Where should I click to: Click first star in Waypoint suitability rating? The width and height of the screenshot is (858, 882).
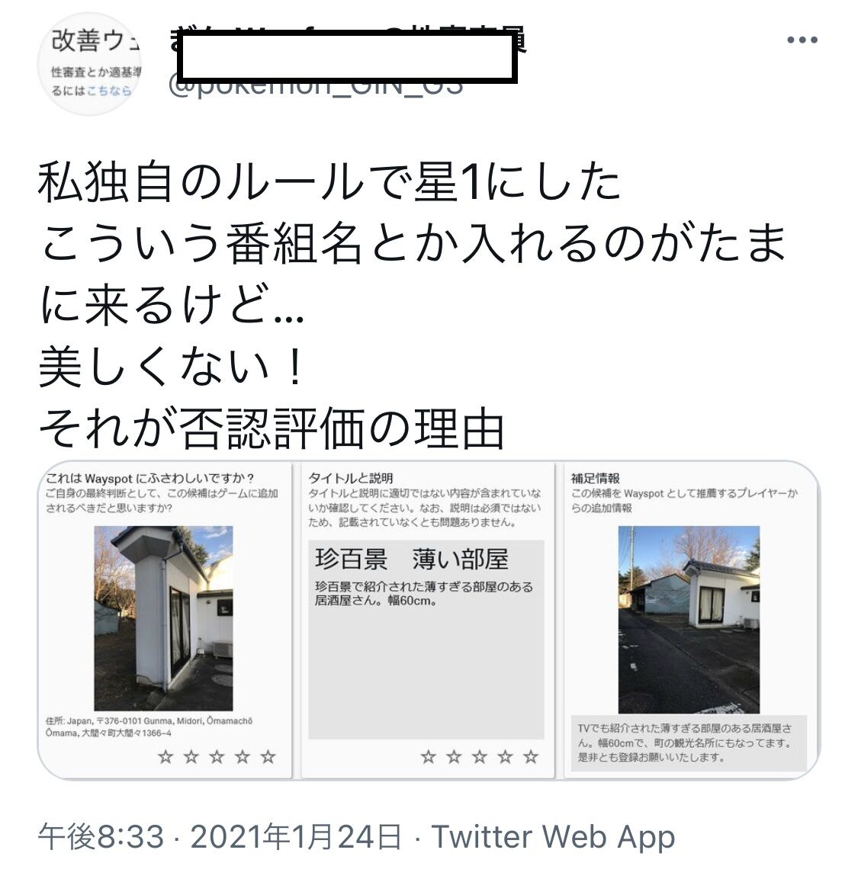pos(165,756)
